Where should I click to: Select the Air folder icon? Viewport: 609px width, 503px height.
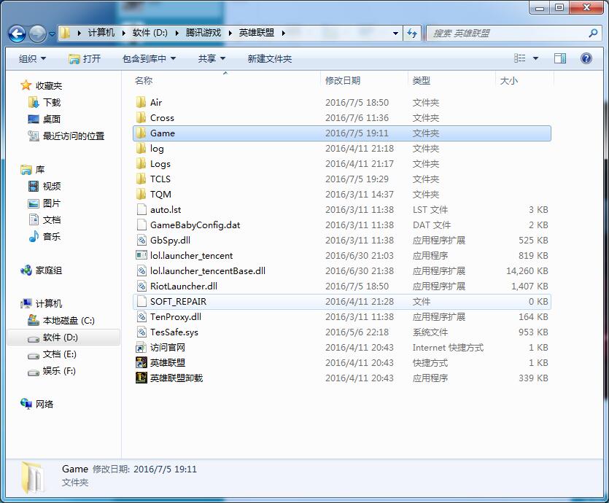point(141,103)
